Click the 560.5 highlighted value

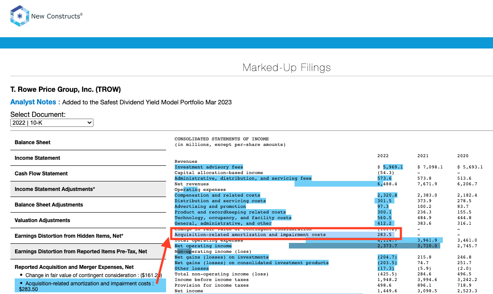click(384, 218)
